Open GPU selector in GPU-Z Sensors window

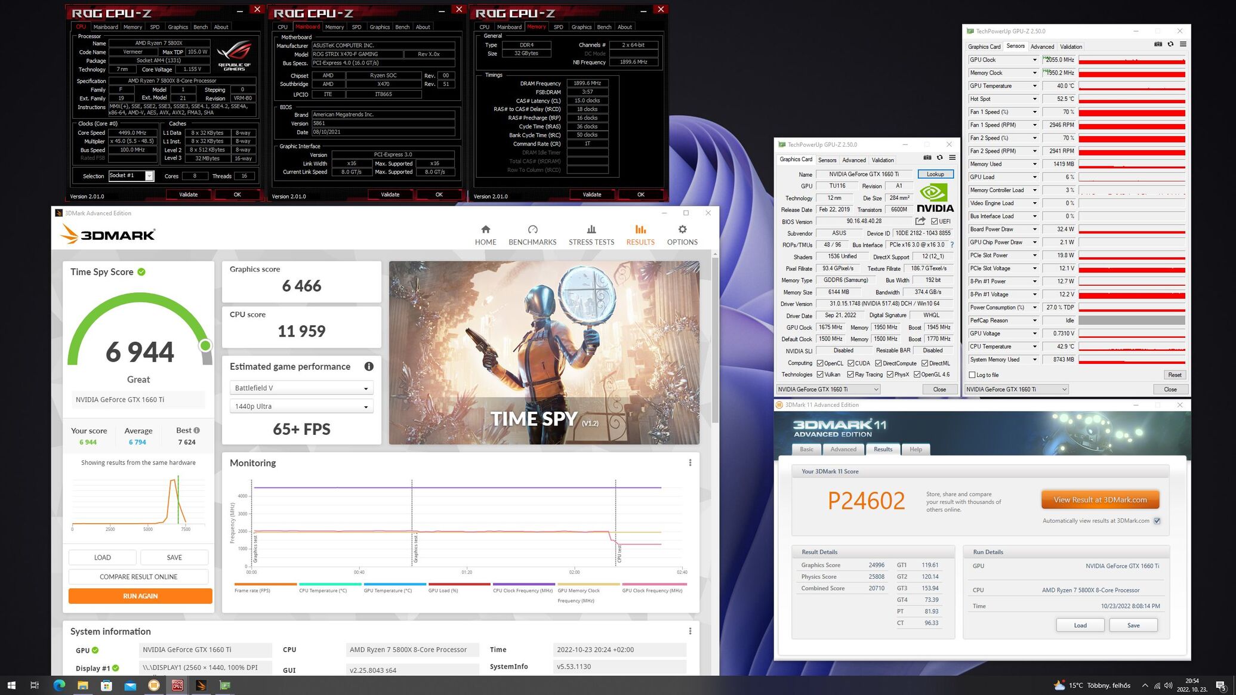(1016, 389)
